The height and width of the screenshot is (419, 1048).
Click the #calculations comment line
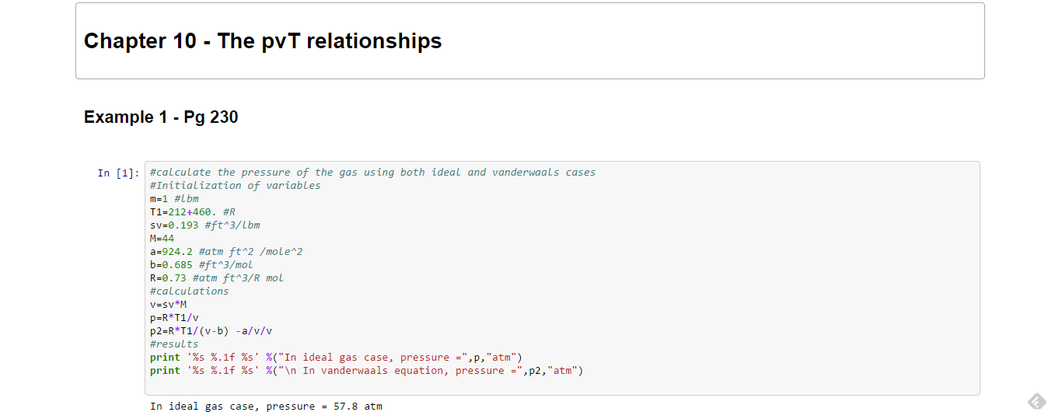(x=190, y=292)
